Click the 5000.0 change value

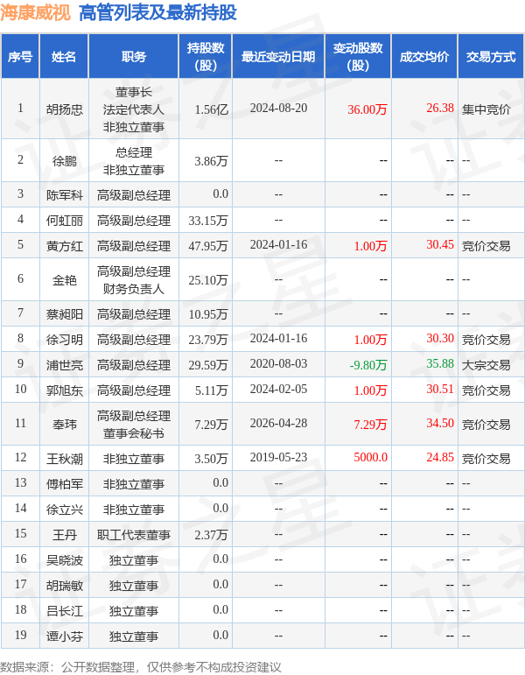click(370, 457)
